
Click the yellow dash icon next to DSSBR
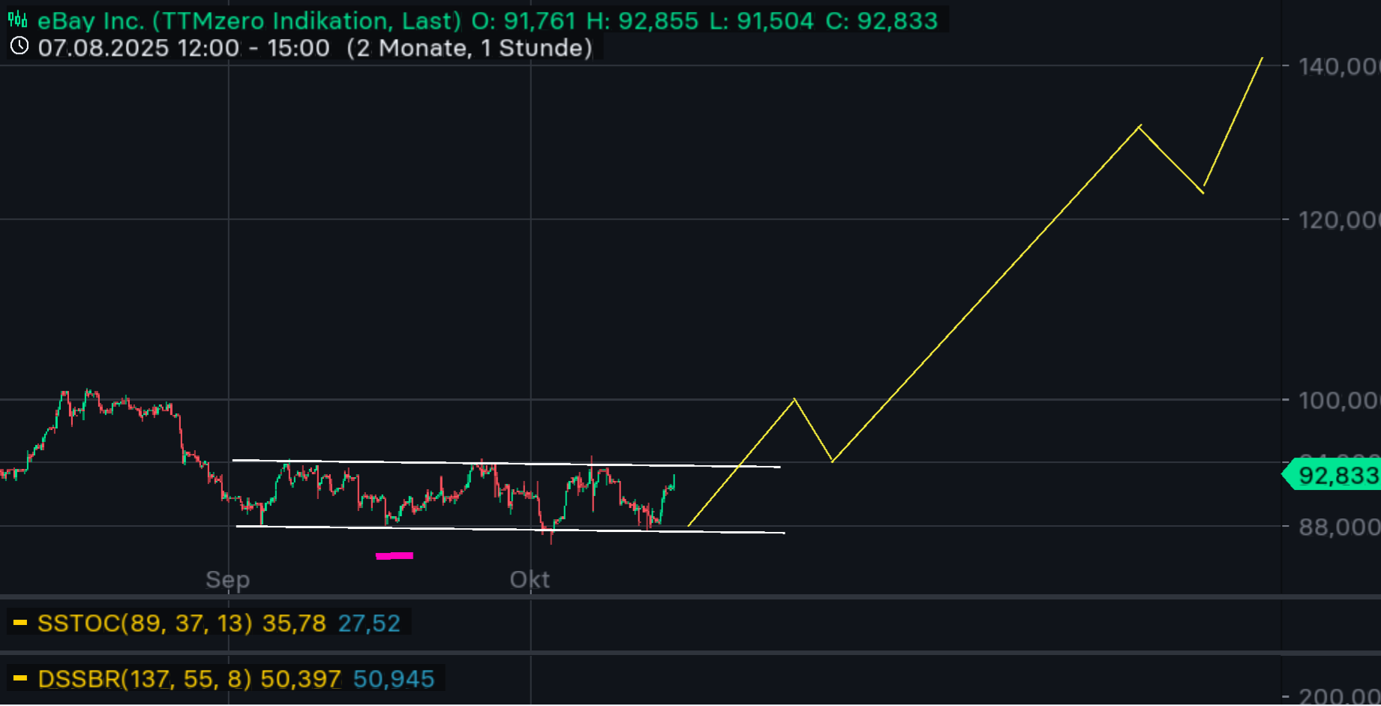click(20, 679)
